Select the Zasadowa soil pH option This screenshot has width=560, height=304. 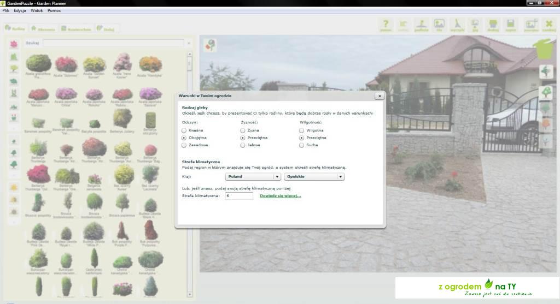[x=185, y=146]
